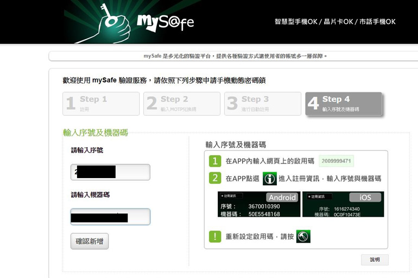The width and height of the screenshot is (418, 278).
Task: Click the 智慧型手機OK header text
Action: click(296, 22)
